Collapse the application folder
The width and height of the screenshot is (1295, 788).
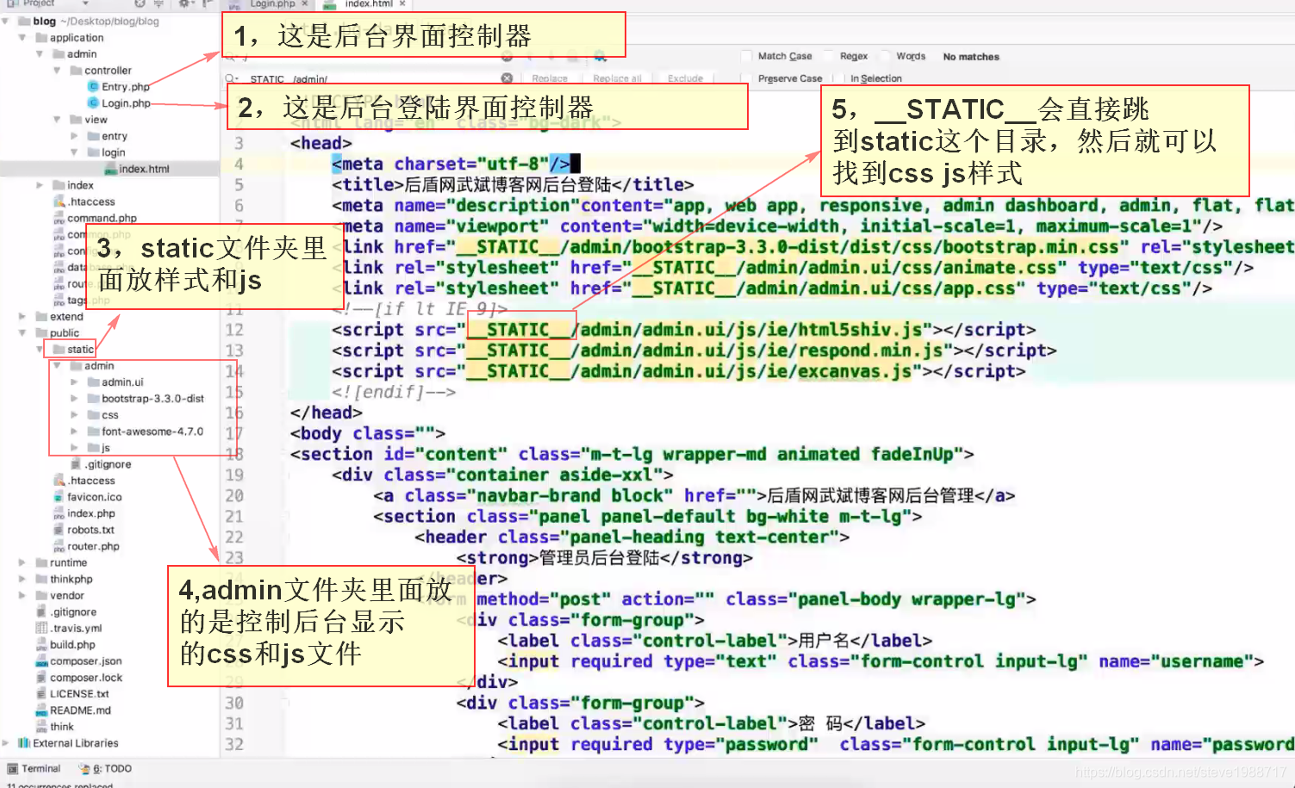tap(22, 37)
